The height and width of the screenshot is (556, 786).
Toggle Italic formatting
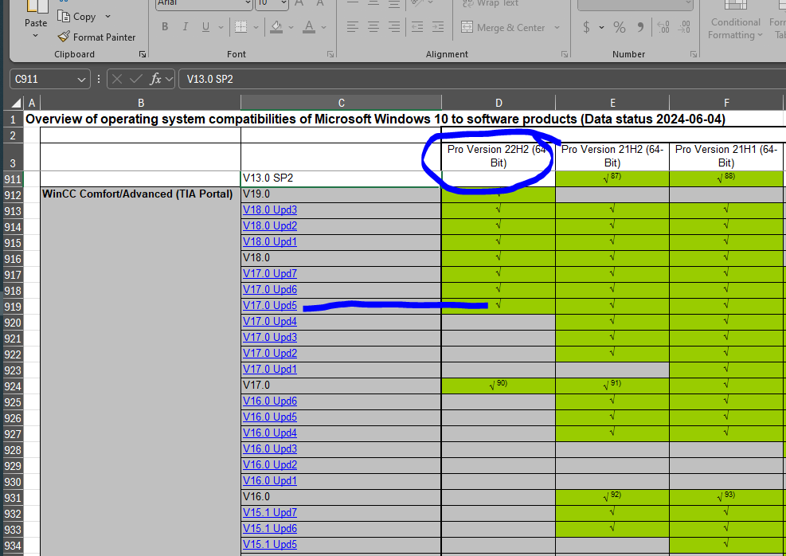point(186,27)
